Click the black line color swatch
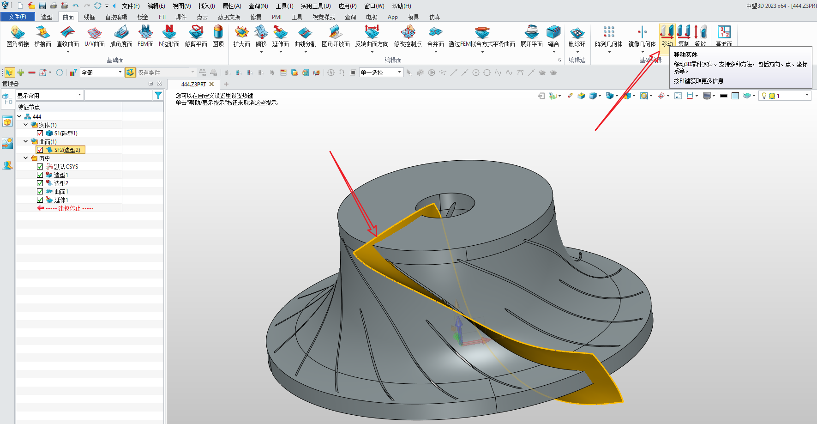The width and height of the screenshot is (817, 424). point(723,96)
